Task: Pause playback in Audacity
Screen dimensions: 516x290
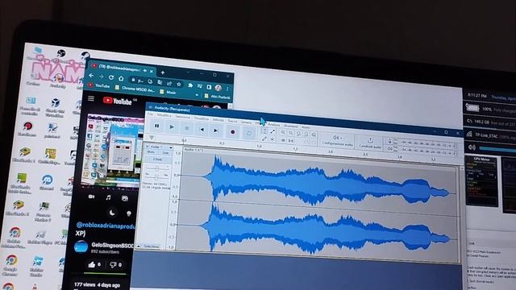Action: click(x=157, y=126)
